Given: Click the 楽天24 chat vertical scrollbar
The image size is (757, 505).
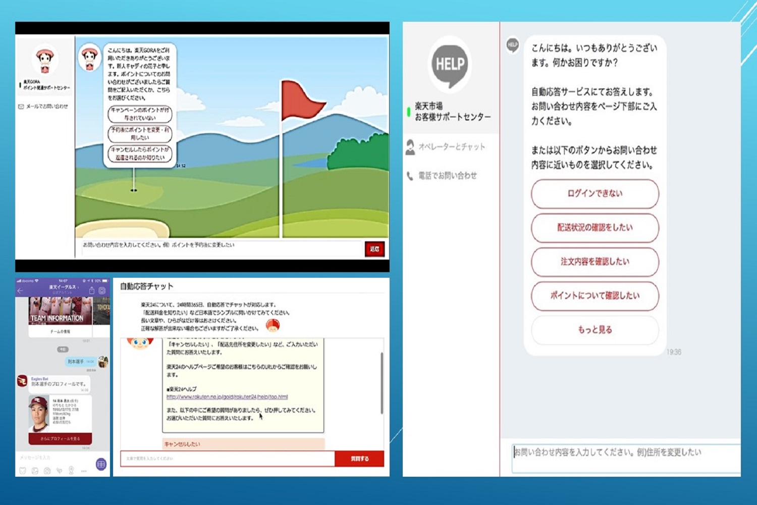Looking at the screenshot, I should point(382,383).
